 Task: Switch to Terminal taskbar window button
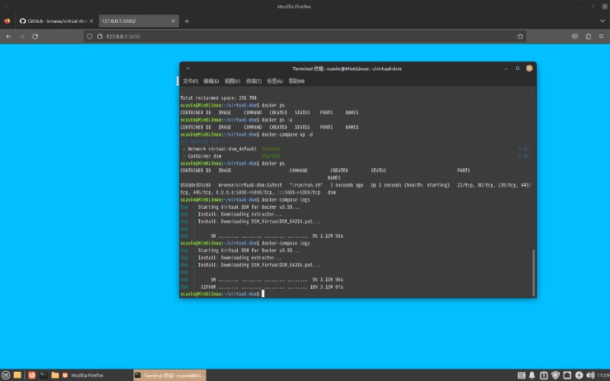click(169, 375)
